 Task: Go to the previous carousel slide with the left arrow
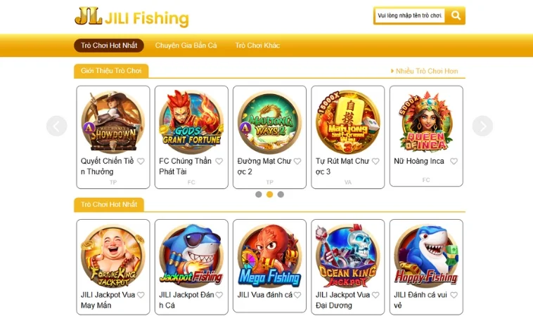tap(57, 126)
